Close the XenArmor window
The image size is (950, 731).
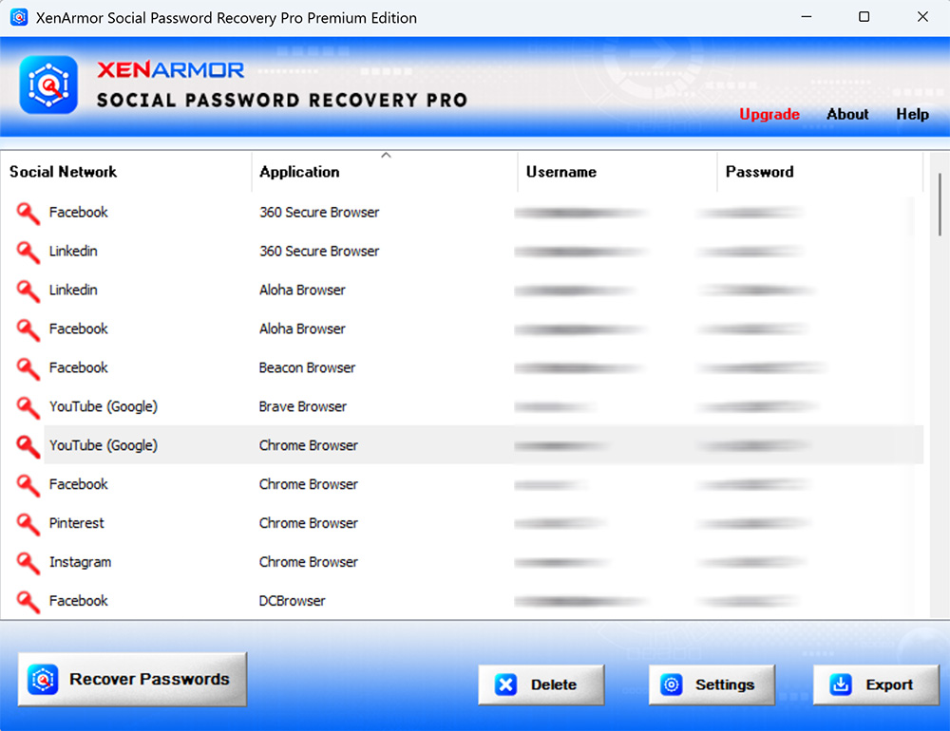(x=922, y=17)
